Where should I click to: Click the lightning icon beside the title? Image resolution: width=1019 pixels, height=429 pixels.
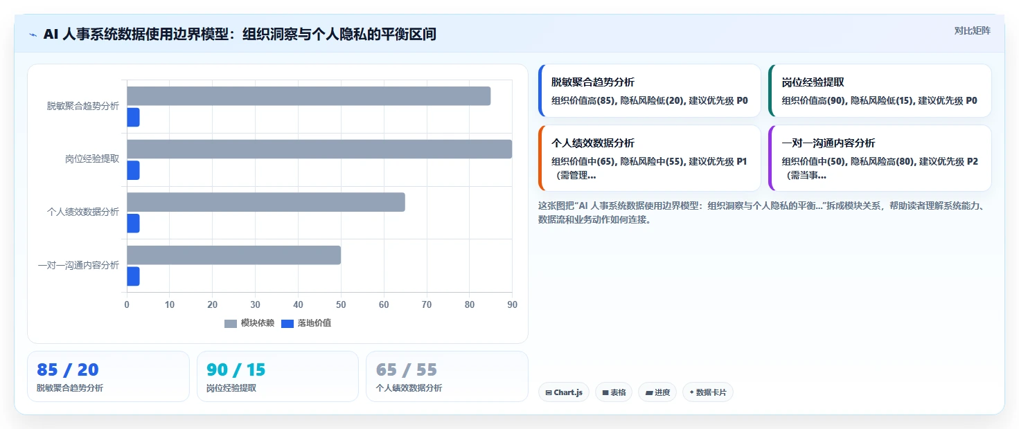click(x=33, y=34)
